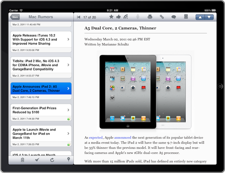
Task: Star this article as favorite
Action: [x=111, y=17]
